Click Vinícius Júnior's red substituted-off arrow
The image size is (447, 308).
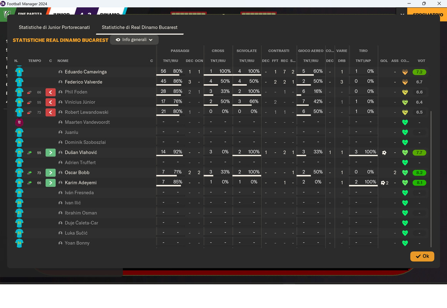pyautogui.click(x=50, y=102)
